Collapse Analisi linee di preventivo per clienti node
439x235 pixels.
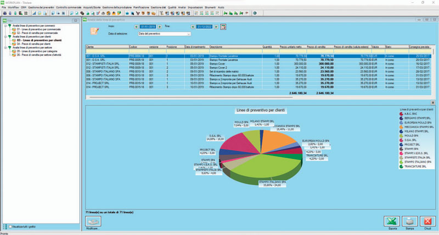[5, 37]
